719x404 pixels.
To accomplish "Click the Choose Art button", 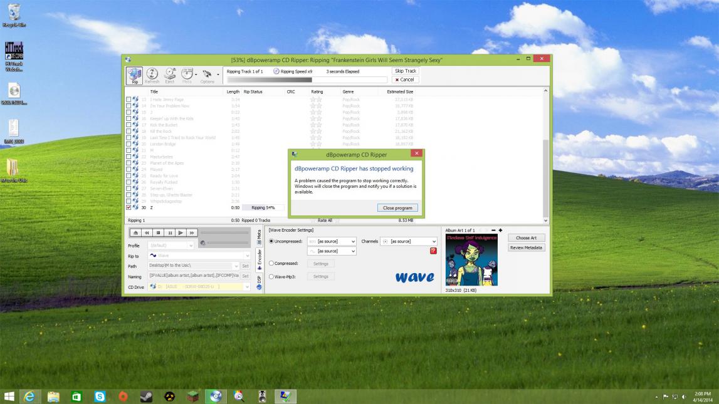I will (x=526, y=238).
